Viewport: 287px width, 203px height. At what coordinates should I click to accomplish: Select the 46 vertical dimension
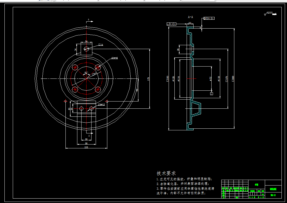click(x=69, y=109)
